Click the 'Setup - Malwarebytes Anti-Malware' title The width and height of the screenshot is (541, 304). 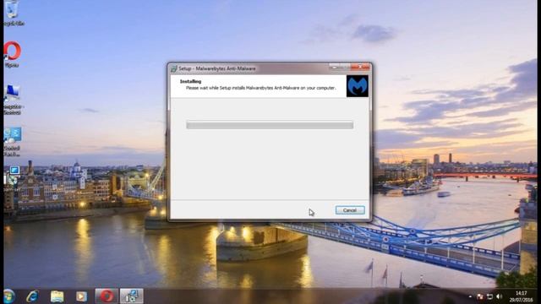coord(217,68)
